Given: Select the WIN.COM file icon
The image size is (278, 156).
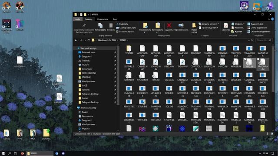Looking at the screenshot, I should point(156,115).
